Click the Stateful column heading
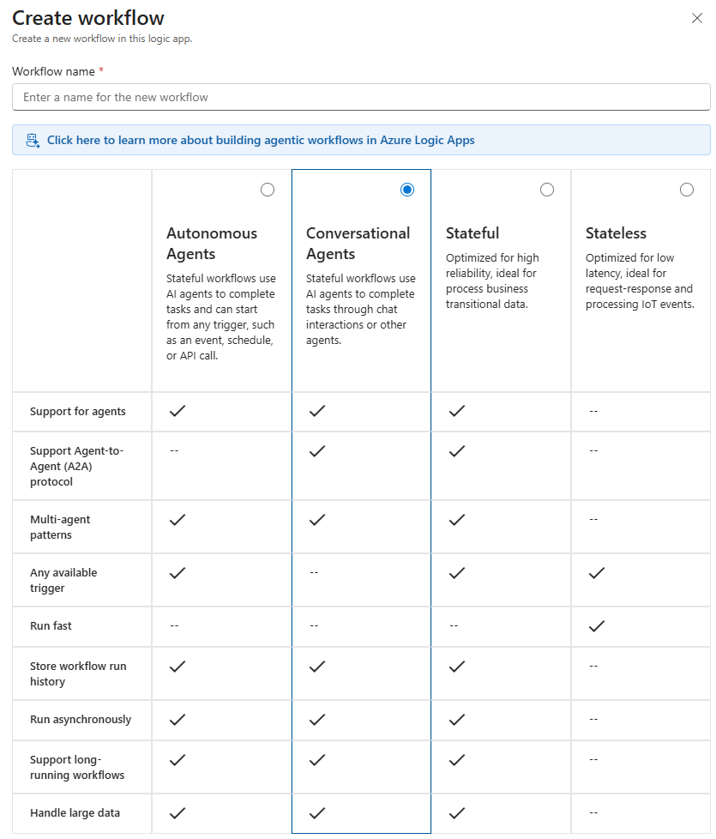 coord(472,233)
